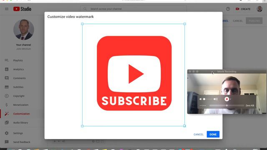This screenshot has width=267, height=150.
Task: Click the Subscribe watermark image preview
Action: click(134, 73)
